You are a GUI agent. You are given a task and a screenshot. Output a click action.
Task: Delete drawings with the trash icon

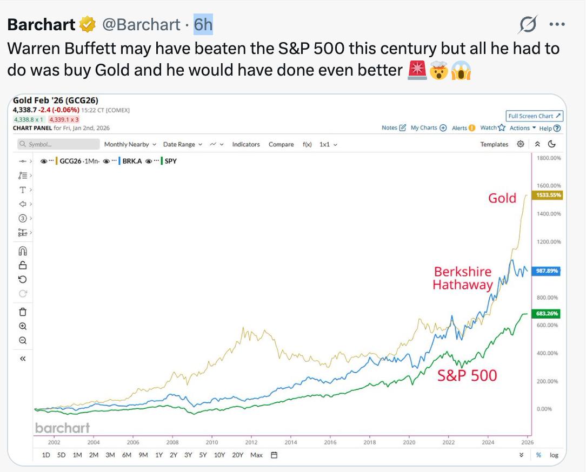23,312
